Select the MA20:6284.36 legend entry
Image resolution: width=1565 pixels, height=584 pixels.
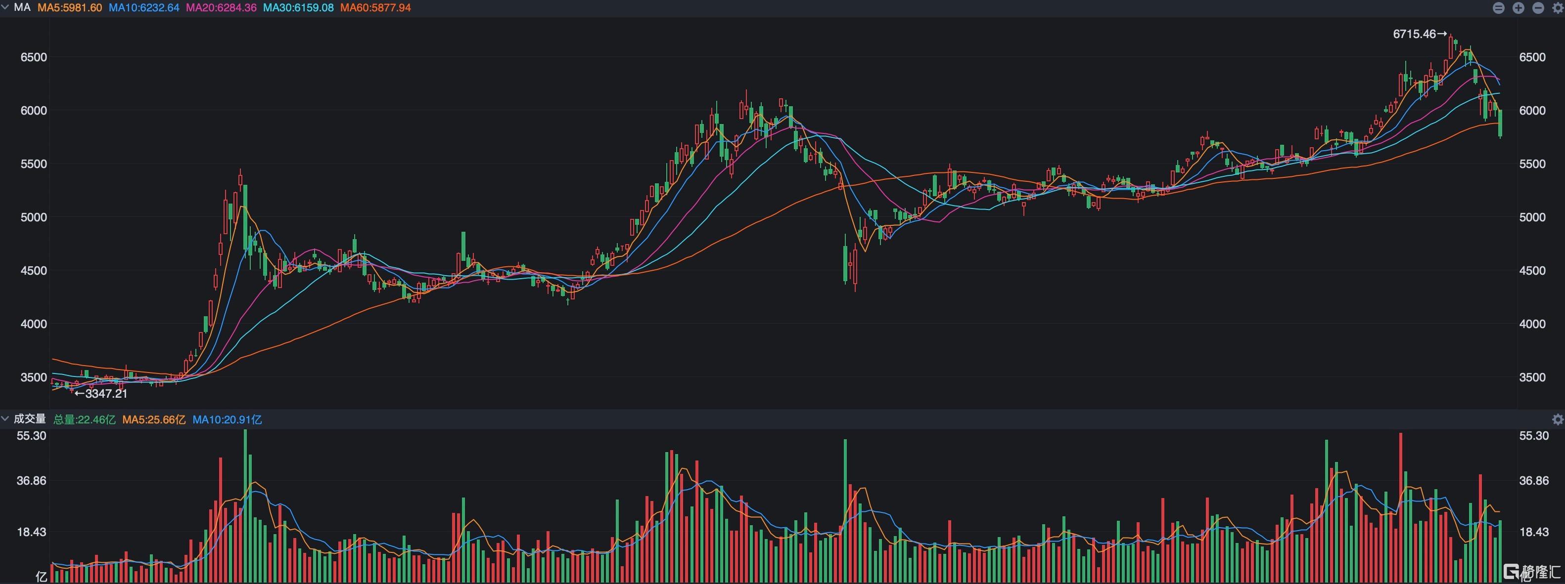[x=221, y=8]
